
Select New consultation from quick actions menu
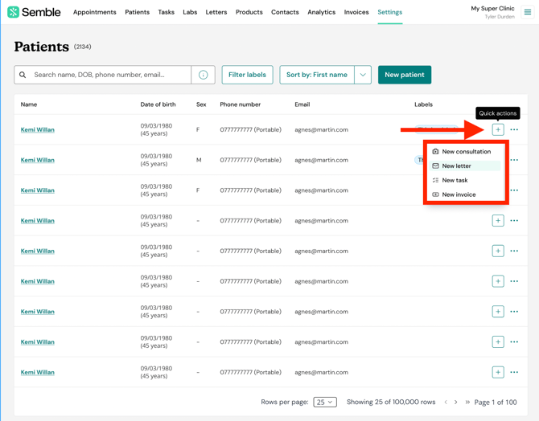[466, 151]
